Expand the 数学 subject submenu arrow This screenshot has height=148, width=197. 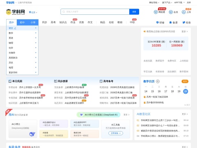tap(36, 33)
